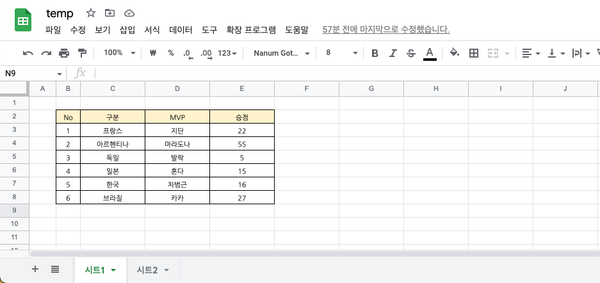This screenshot has height=283, width=600.
Task: Undo the last action
Action: click(28, 53)
